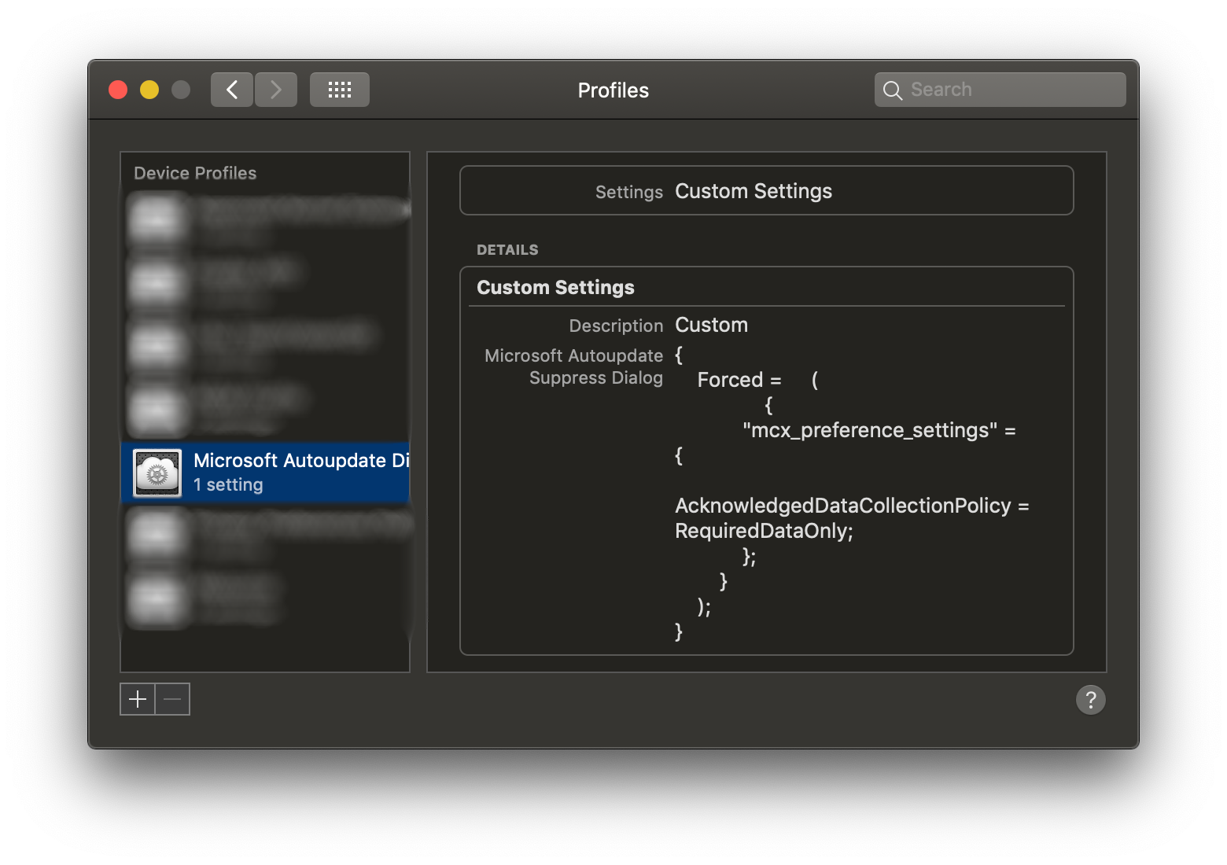Click the Custom Settings details heading
The height and width of the screenshot is (865, 1227).
pos(555,288)
